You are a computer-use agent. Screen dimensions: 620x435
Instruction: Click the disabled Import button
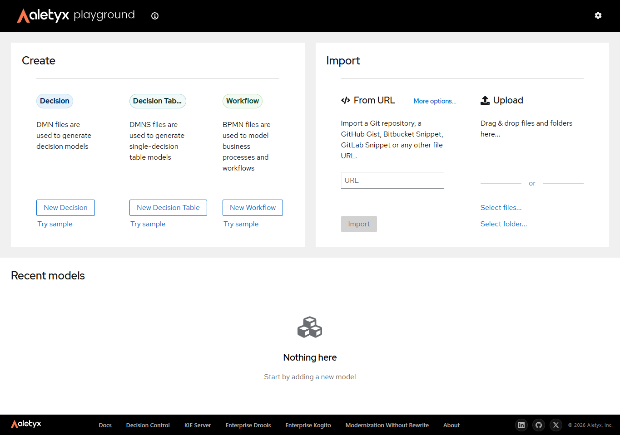click(359, 224)
